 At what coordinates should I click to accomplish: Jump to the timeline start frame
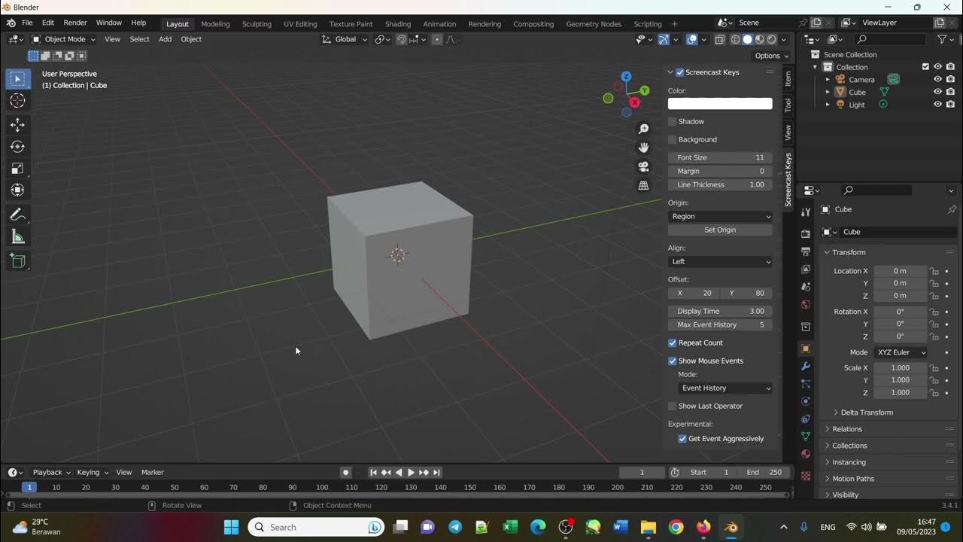[x=372, y=473]
